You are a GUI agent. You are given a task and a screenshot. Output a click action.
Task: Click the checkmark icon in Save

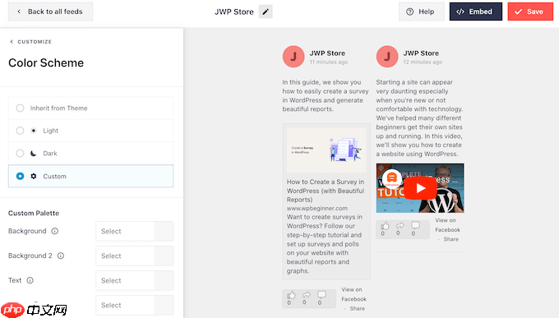pos(519,12)
